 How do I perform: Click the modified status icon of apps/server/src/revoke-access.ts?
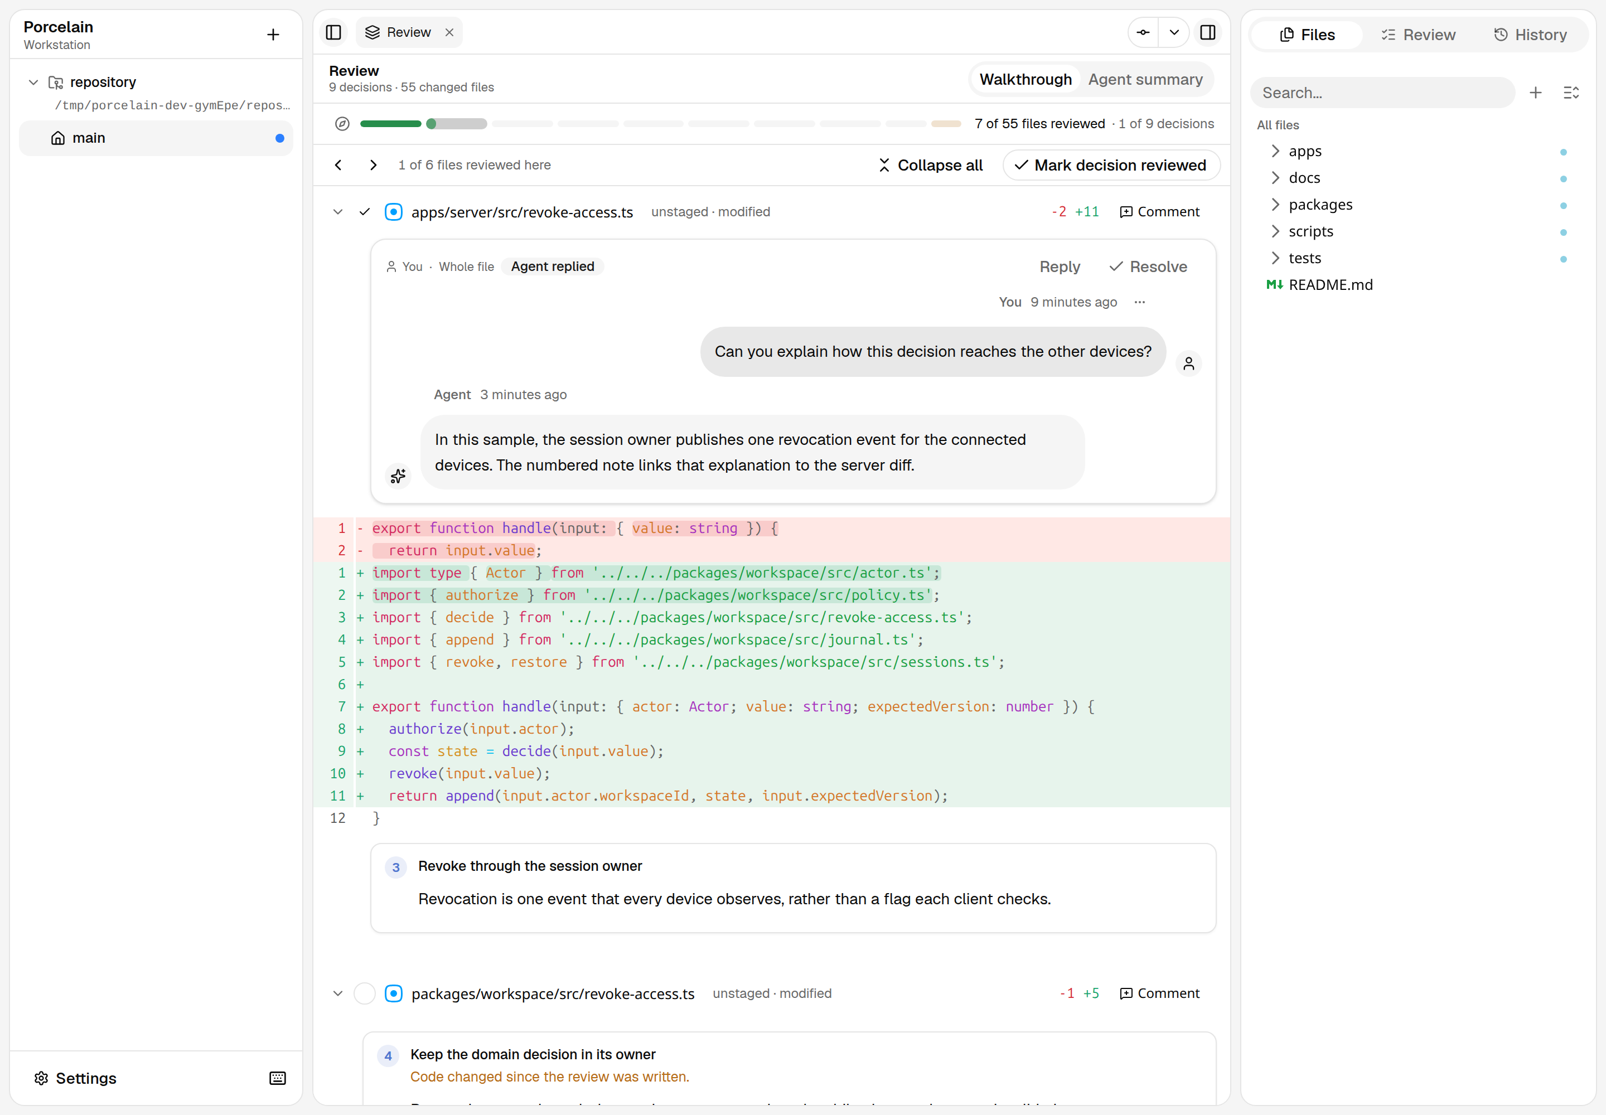point(394,212)
